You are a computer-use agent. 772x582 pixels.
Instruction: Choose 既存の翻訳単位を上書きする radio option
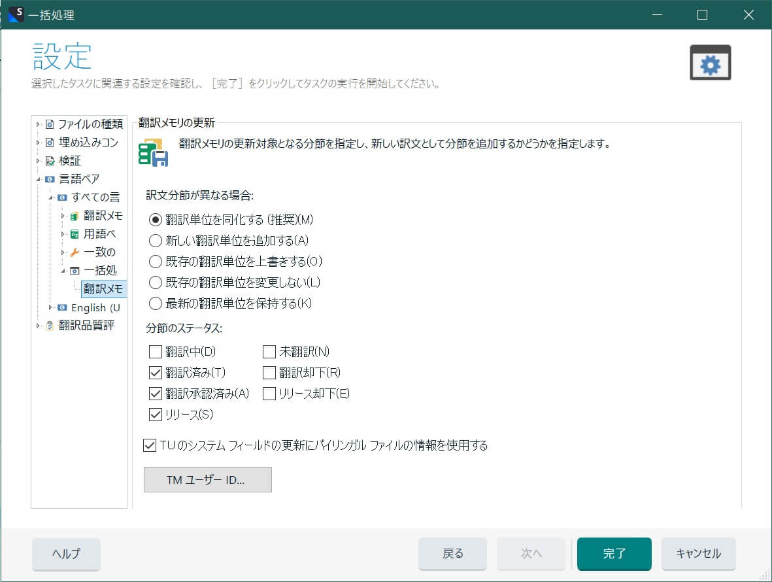tap(156, 262)
